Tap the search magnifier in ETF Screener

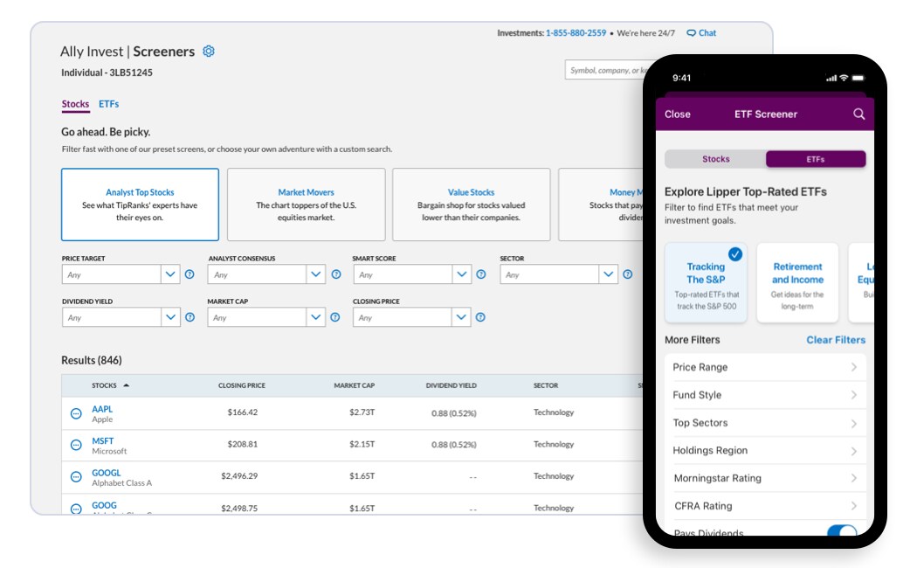click(x=858, y=114)
